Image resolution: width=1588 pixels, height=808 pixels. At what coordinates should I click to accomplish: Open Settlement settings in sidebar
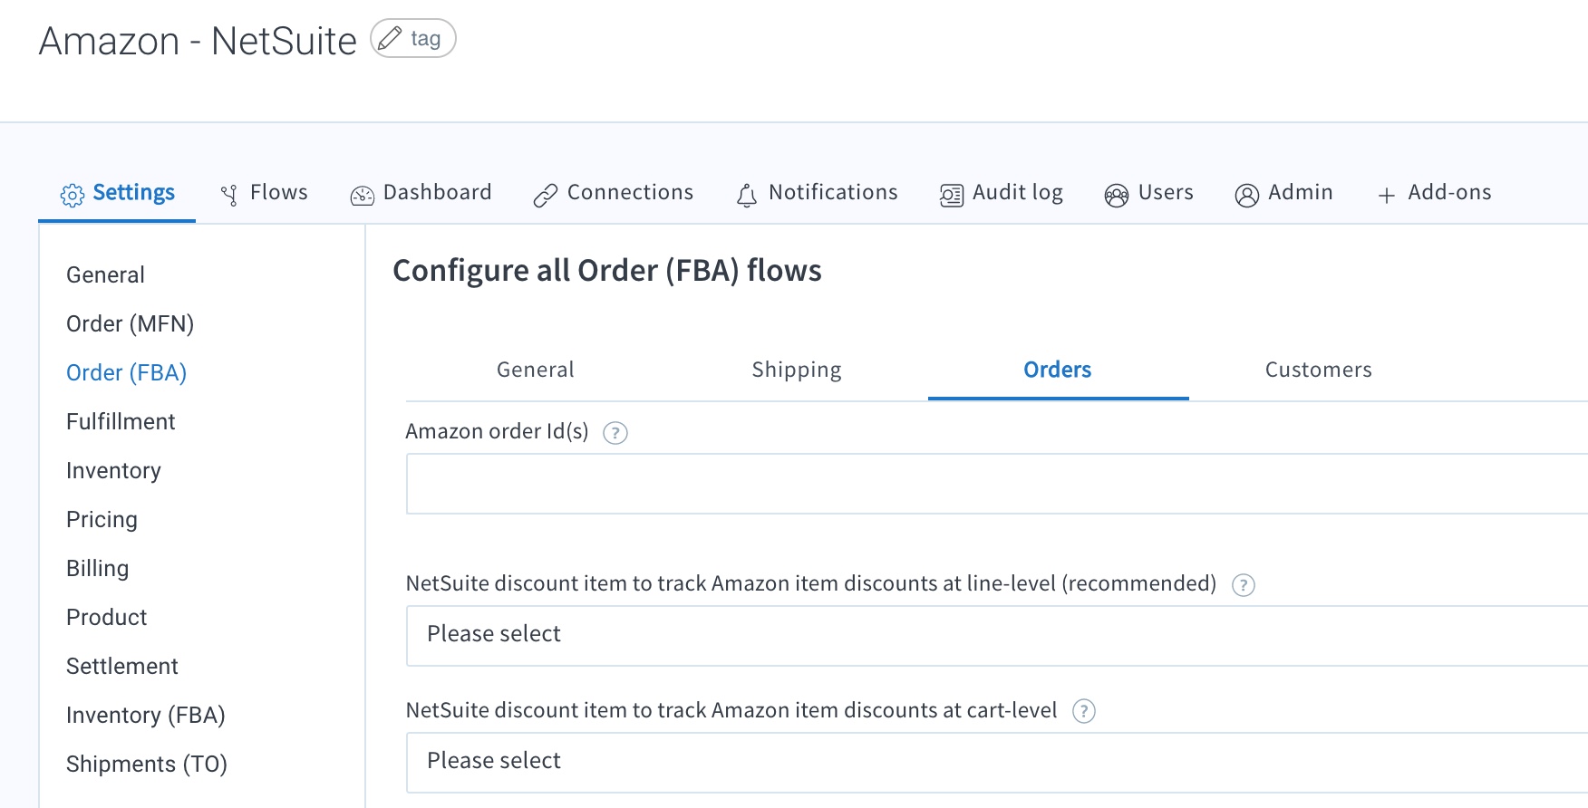pos(122,667)
